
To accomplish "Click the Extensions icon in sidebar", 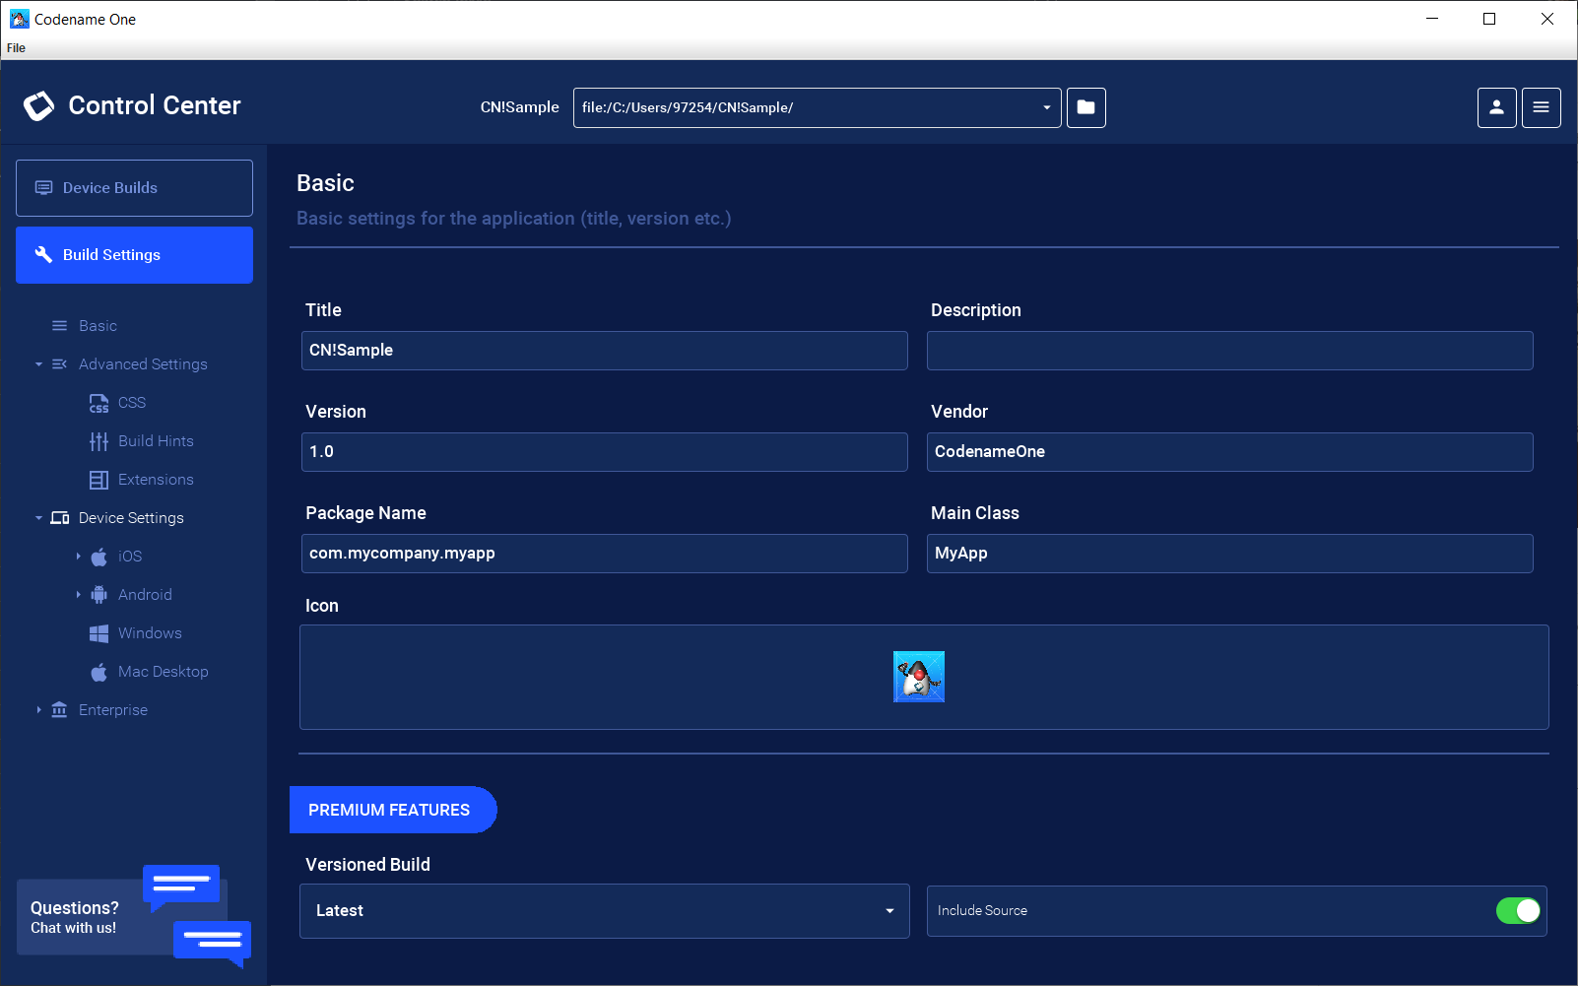I will (99, 480).
